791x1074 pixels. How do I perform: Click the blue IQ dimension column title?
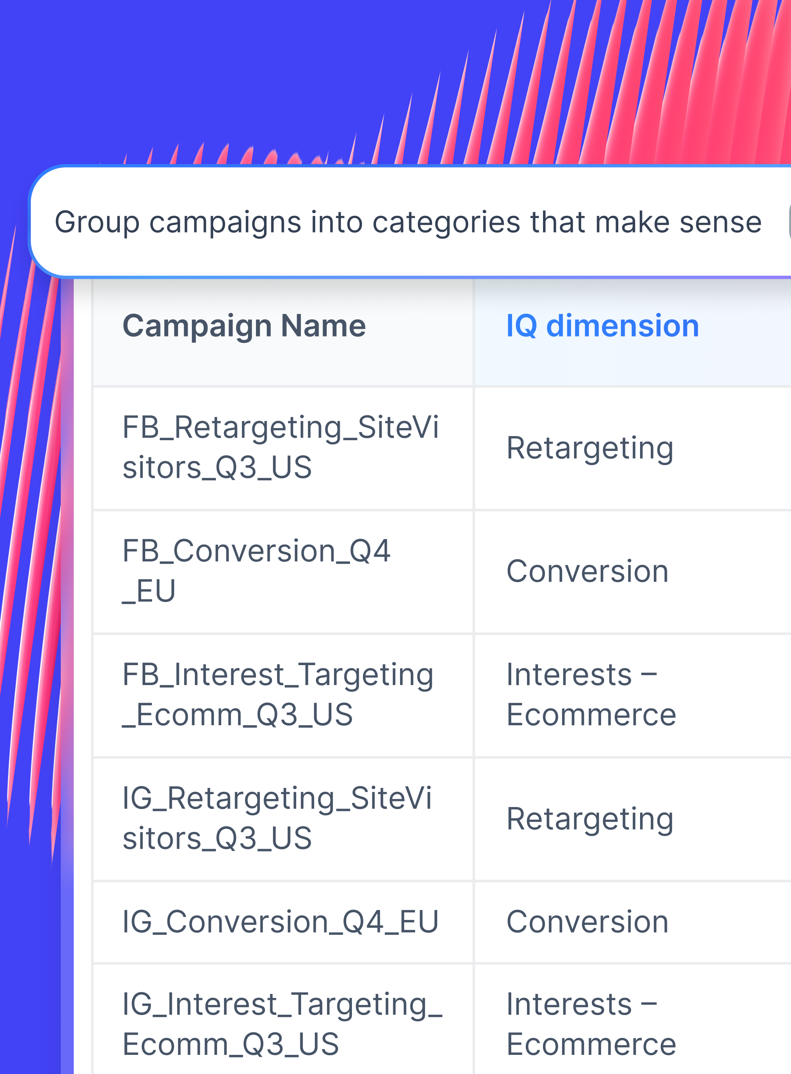pyautogui.click(x=602, y=326)
